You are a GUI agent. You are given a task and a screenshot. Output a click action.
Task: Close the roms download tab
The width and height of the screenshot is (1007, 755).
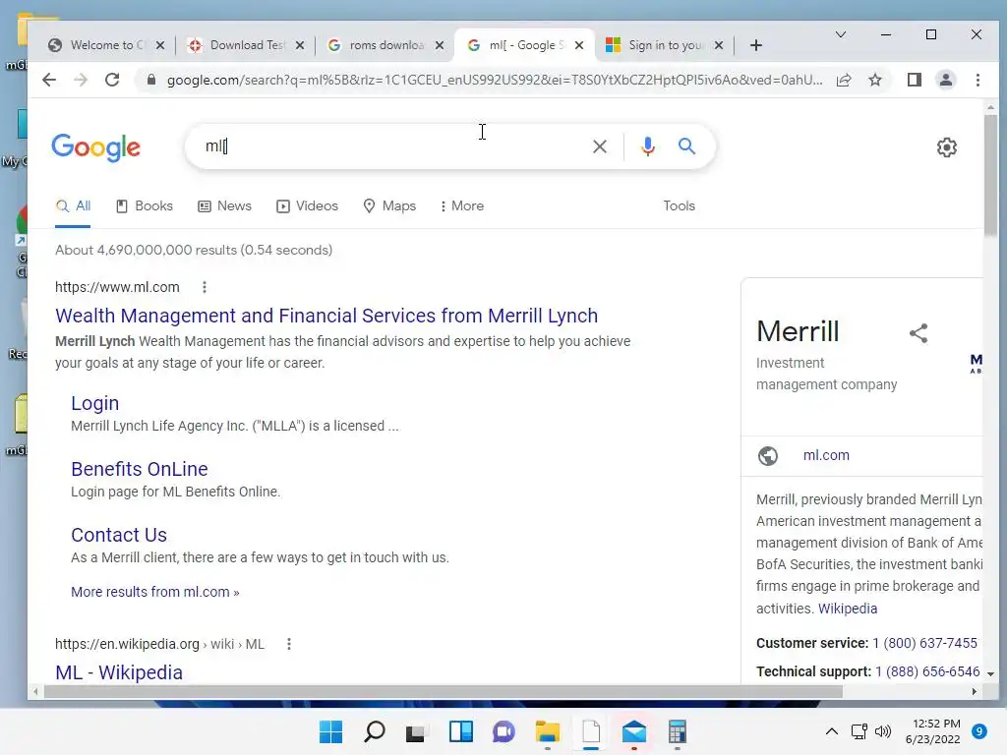(440, 45)
